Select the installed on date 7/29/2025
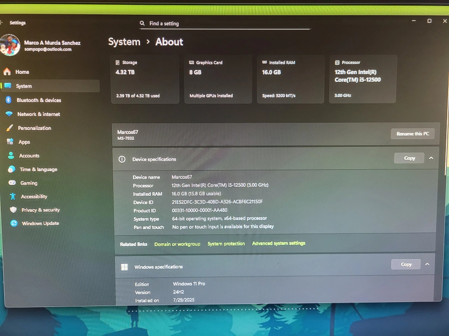Screen dimensions: 449x336 [x=184, y=300]
